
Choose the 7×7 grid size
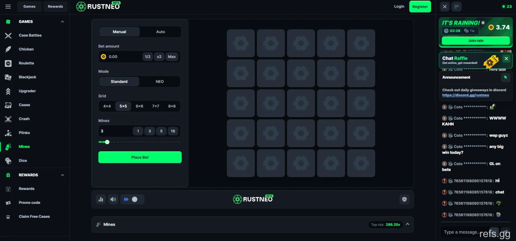[156, 106]
